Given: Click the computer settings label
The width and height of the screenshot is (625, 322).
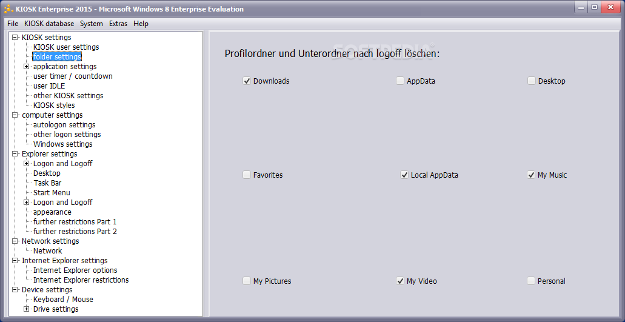Looking at the screenshot, I should click(52, 115).
